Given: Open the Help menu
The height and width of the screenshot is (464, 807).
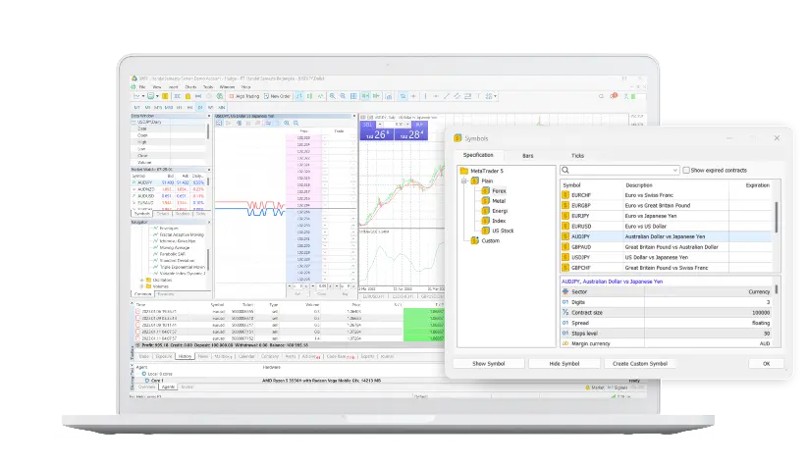Looking at the screenshot, I should tap(246, 87).
